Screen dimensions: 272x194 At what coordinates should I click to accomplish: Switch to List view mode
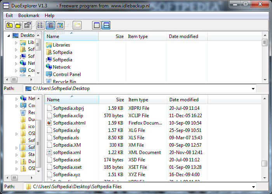[x=40, y=25]
